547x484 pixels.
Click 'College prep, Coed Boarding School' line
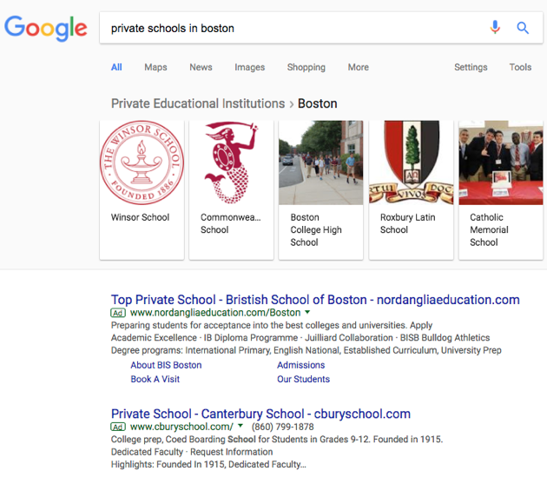click(277, 440)
